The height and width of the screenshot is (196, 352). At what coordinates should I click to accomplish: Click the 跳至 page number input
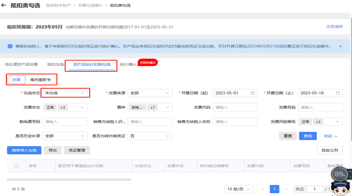[x=314, y=189]
